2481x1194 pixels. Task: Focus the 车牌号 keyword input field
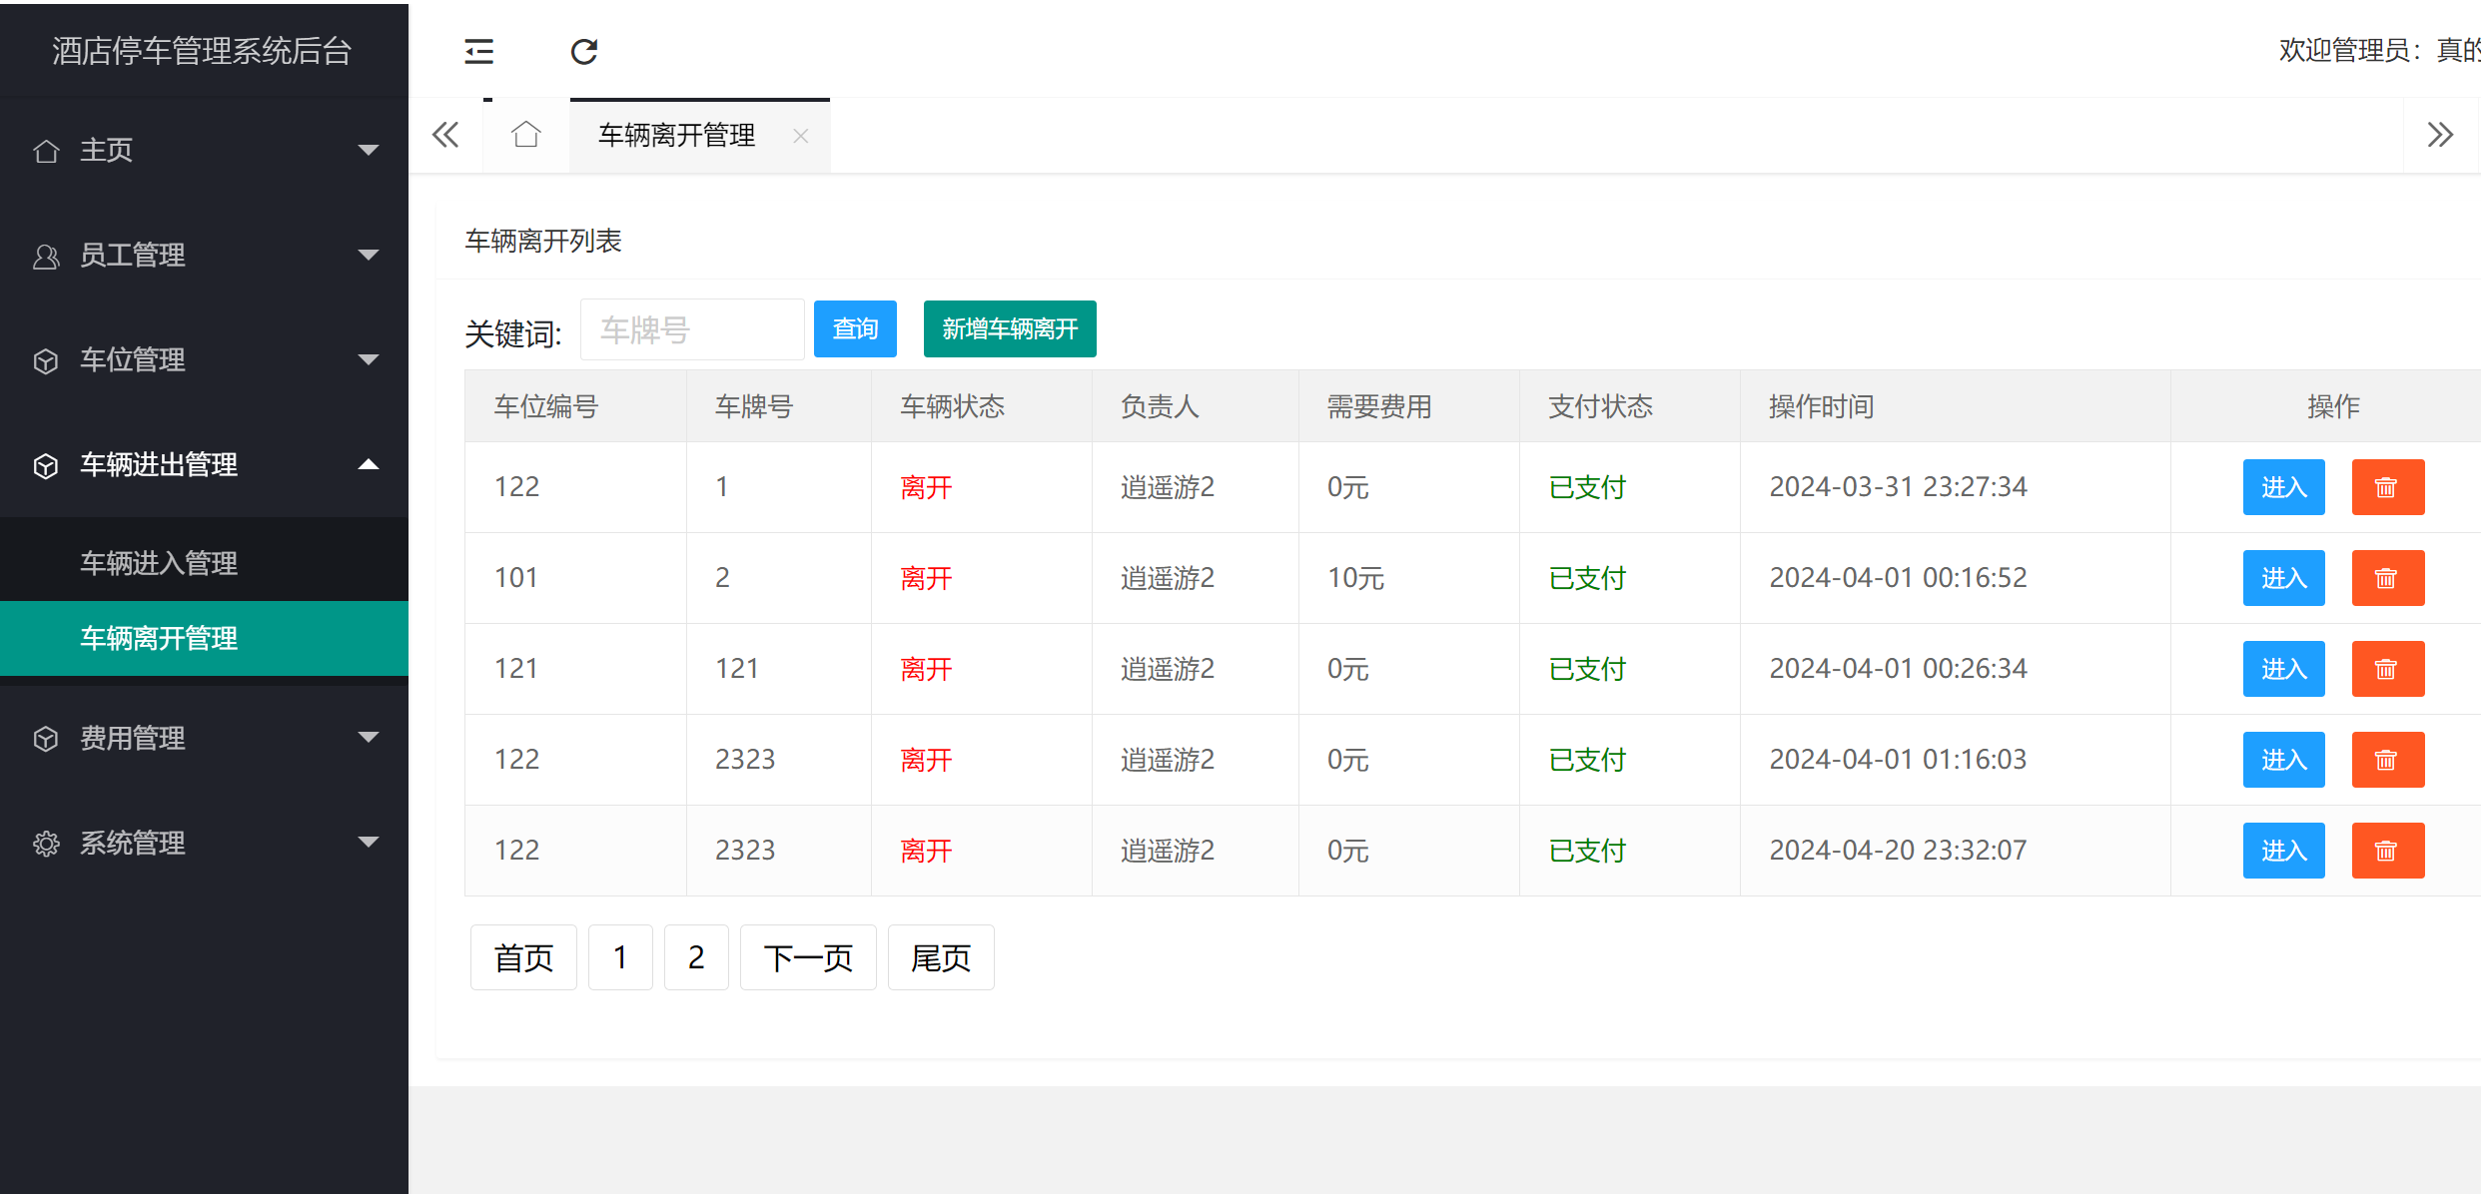(x=692, y=330)
